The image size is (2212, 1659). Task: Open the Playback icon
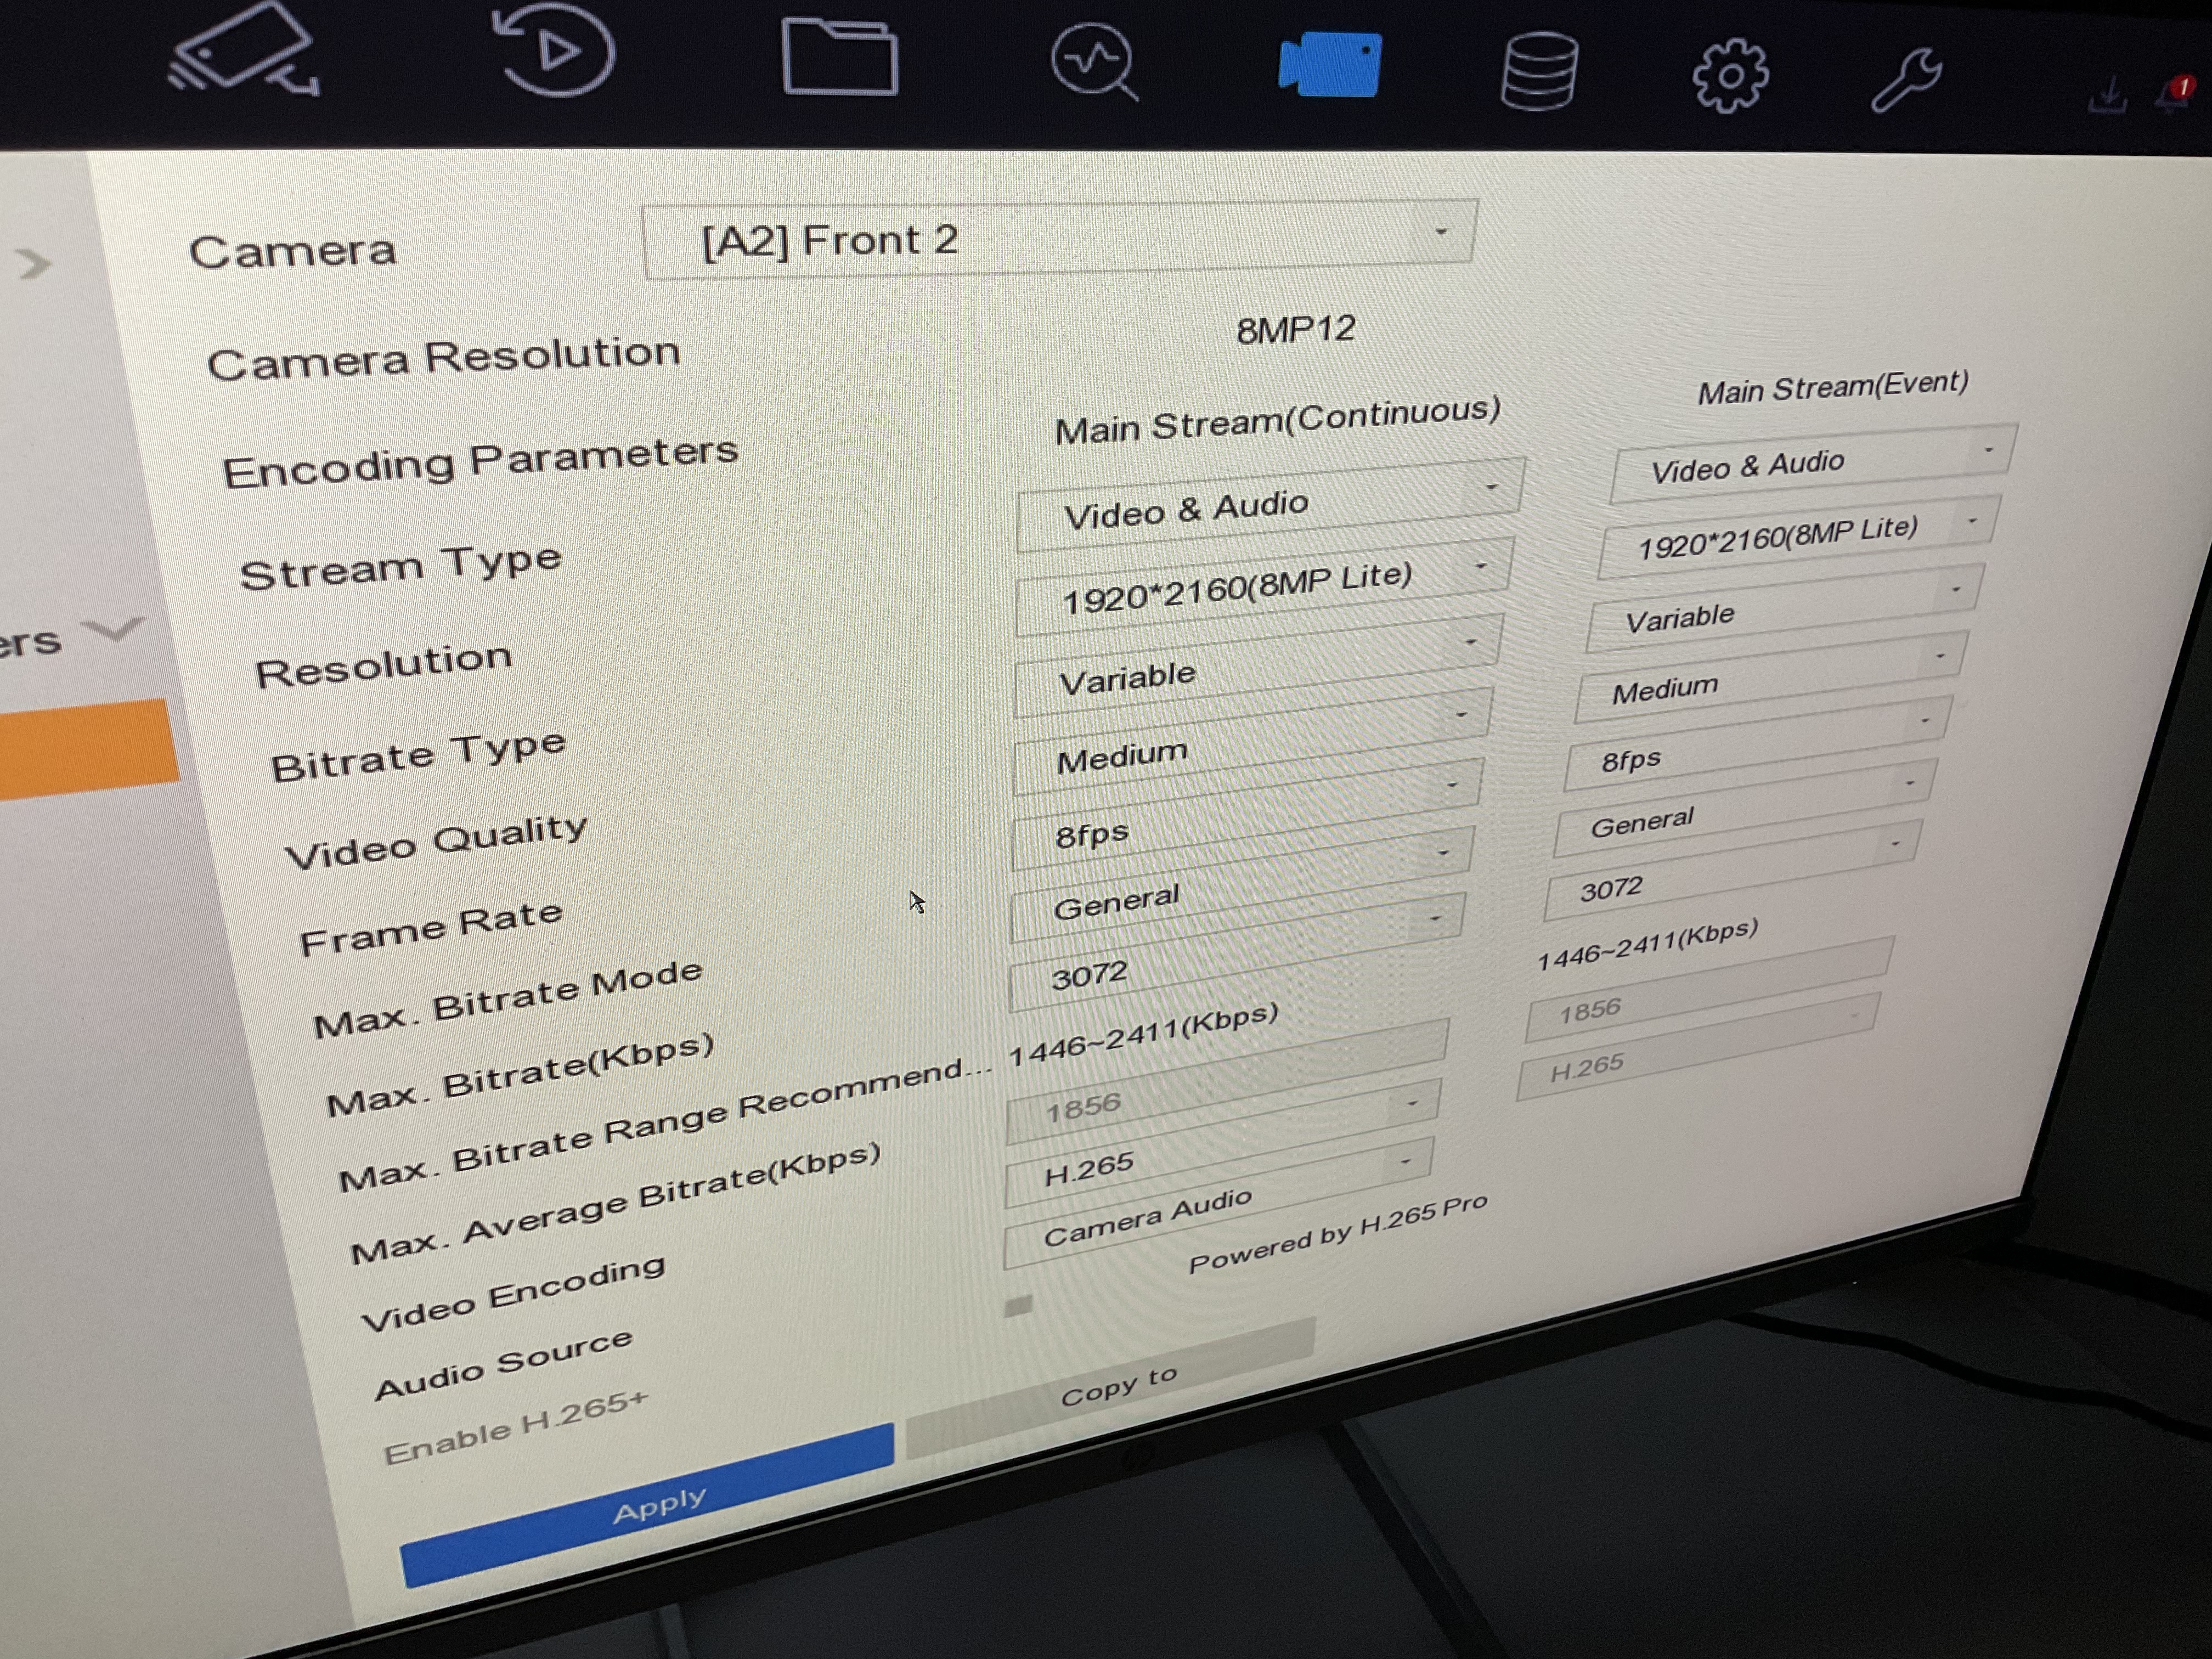[x=556, y=49]
